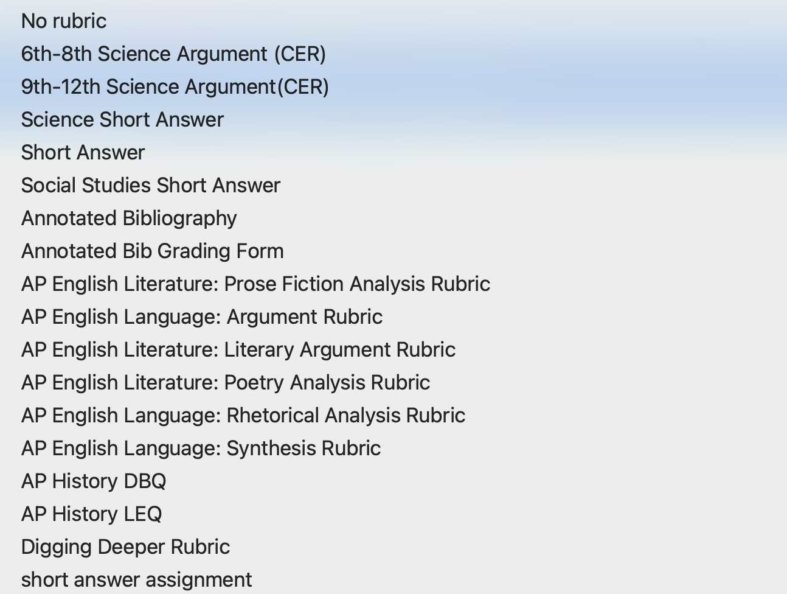Pick the Science Short Answer rubric
Screen dimensions: 787x594
tap(122, 119)
